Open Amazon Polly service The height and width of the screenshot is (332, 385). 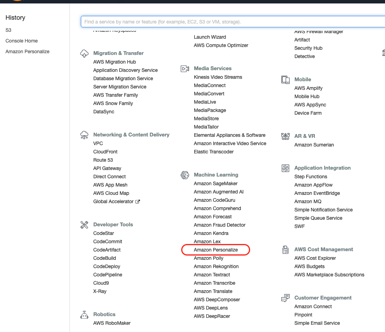208,258
